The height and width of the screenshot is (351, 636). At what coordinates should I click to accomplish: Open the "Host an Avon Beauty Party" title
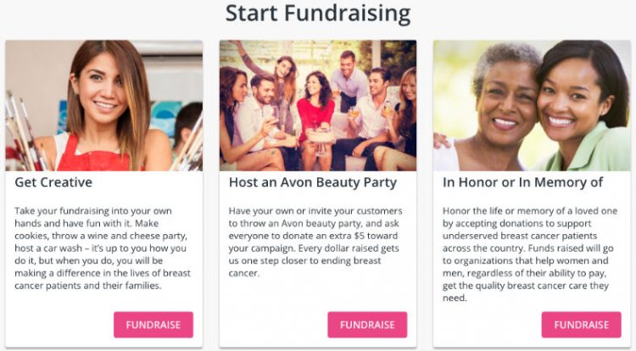coord(313,182)
